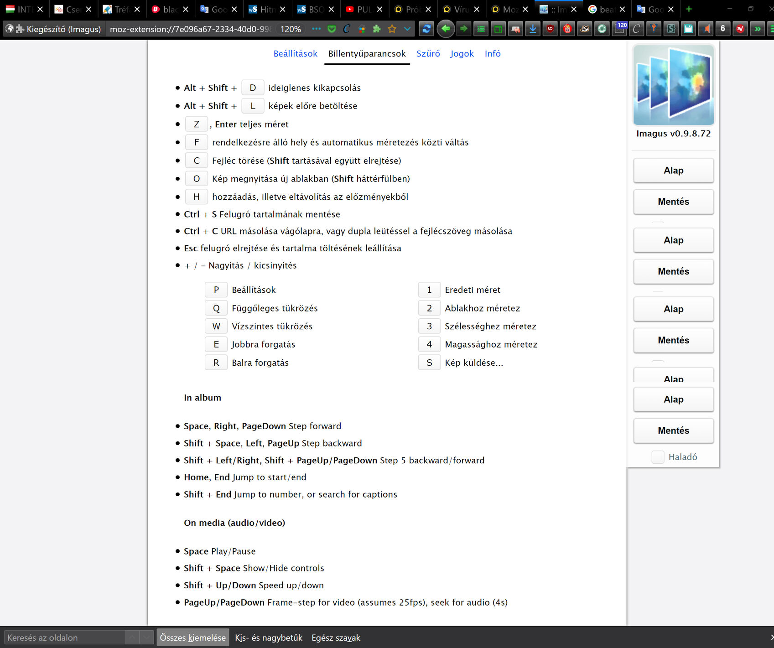The image size is (774, 648).
Task: Open the Jogok tab
Action: (x=462, y=53)
